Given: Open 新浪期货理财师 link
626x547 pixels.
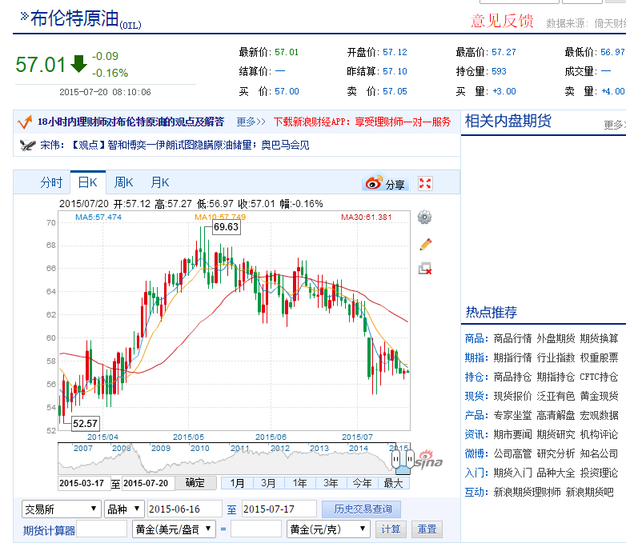Looking at the screenshot, I should click(527, 492).
